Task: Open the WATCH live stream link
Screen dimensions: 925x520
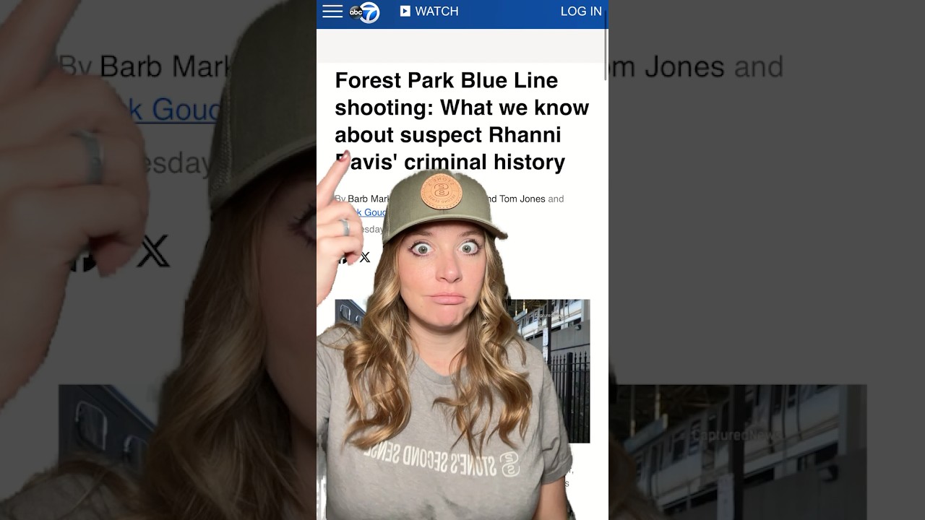Action: coord(429,11)
